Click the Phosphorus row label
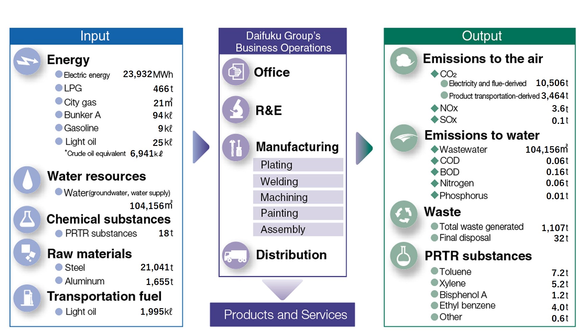585x335 pixels. tap(464, 196)
